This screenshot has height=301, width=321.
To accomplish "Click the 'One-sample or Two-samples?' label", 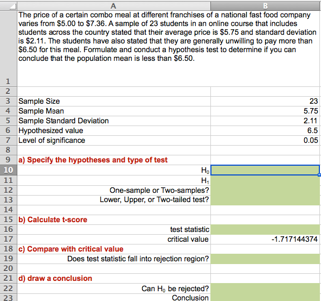I will click(159, 190).
